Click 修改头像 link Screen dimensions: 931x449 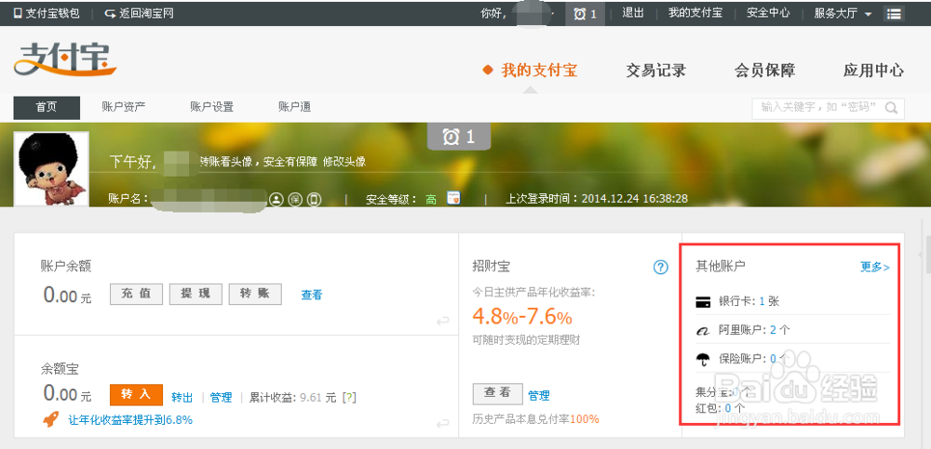click(344, 162)
